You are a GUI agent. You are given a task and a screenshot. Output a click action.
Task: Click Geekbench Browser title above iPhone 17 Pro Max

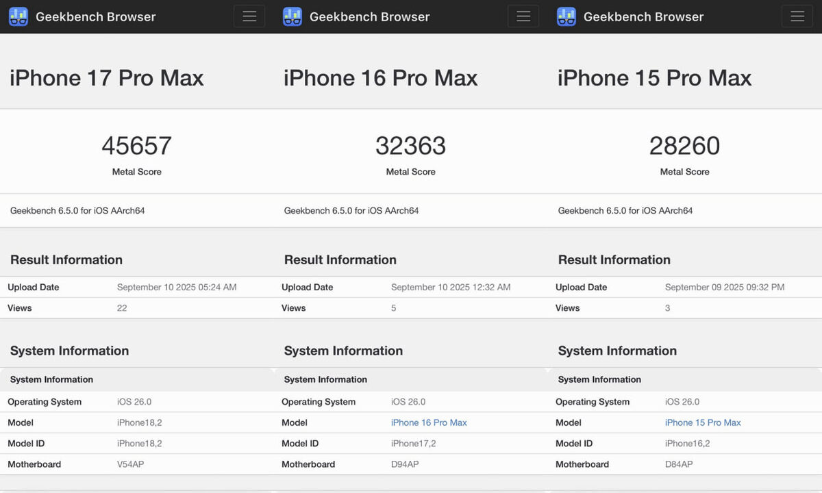pyautogui.click(x=96, y=16)
